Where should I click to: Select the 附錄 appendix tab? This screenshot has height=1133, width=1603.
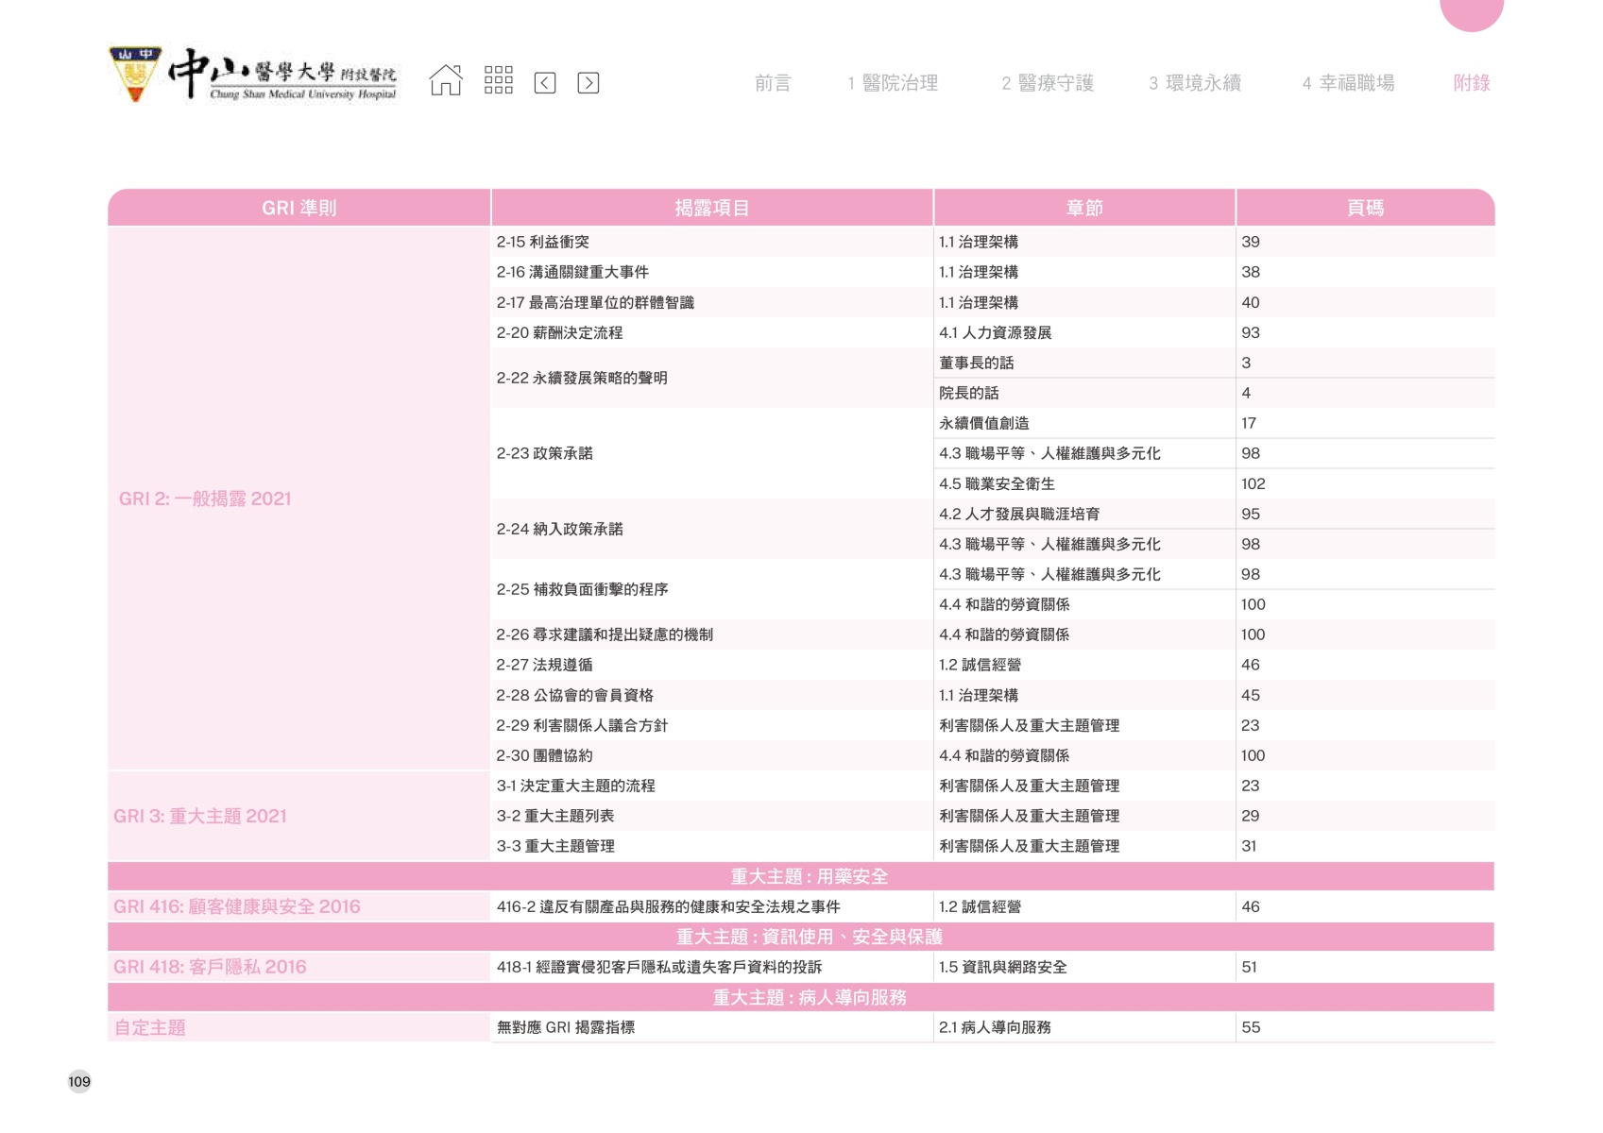[1471, 83]
